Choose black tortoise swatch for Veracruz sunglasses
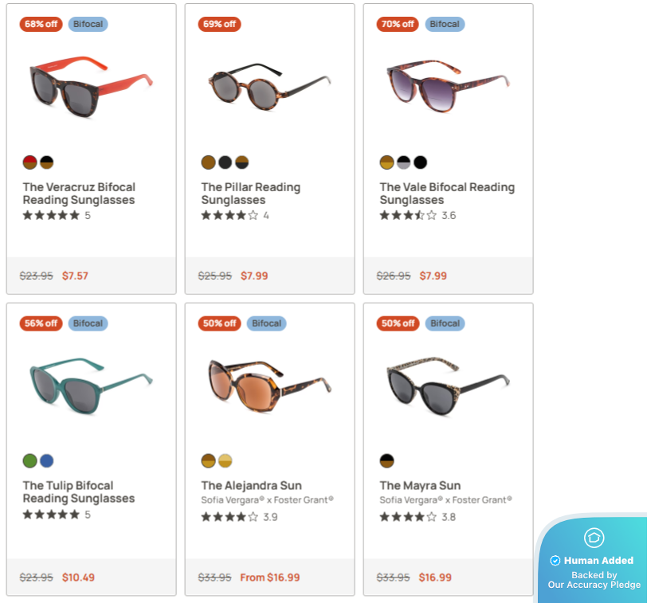The width and height of the screenshot is (647, 603). [47, 162]
